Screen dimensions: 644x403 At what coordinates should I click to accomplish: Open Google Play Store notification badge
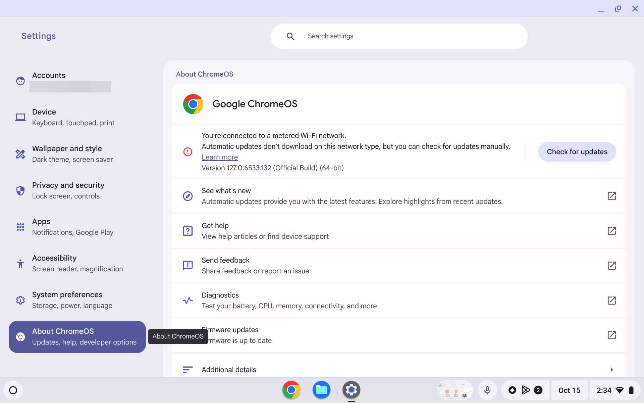539,390
